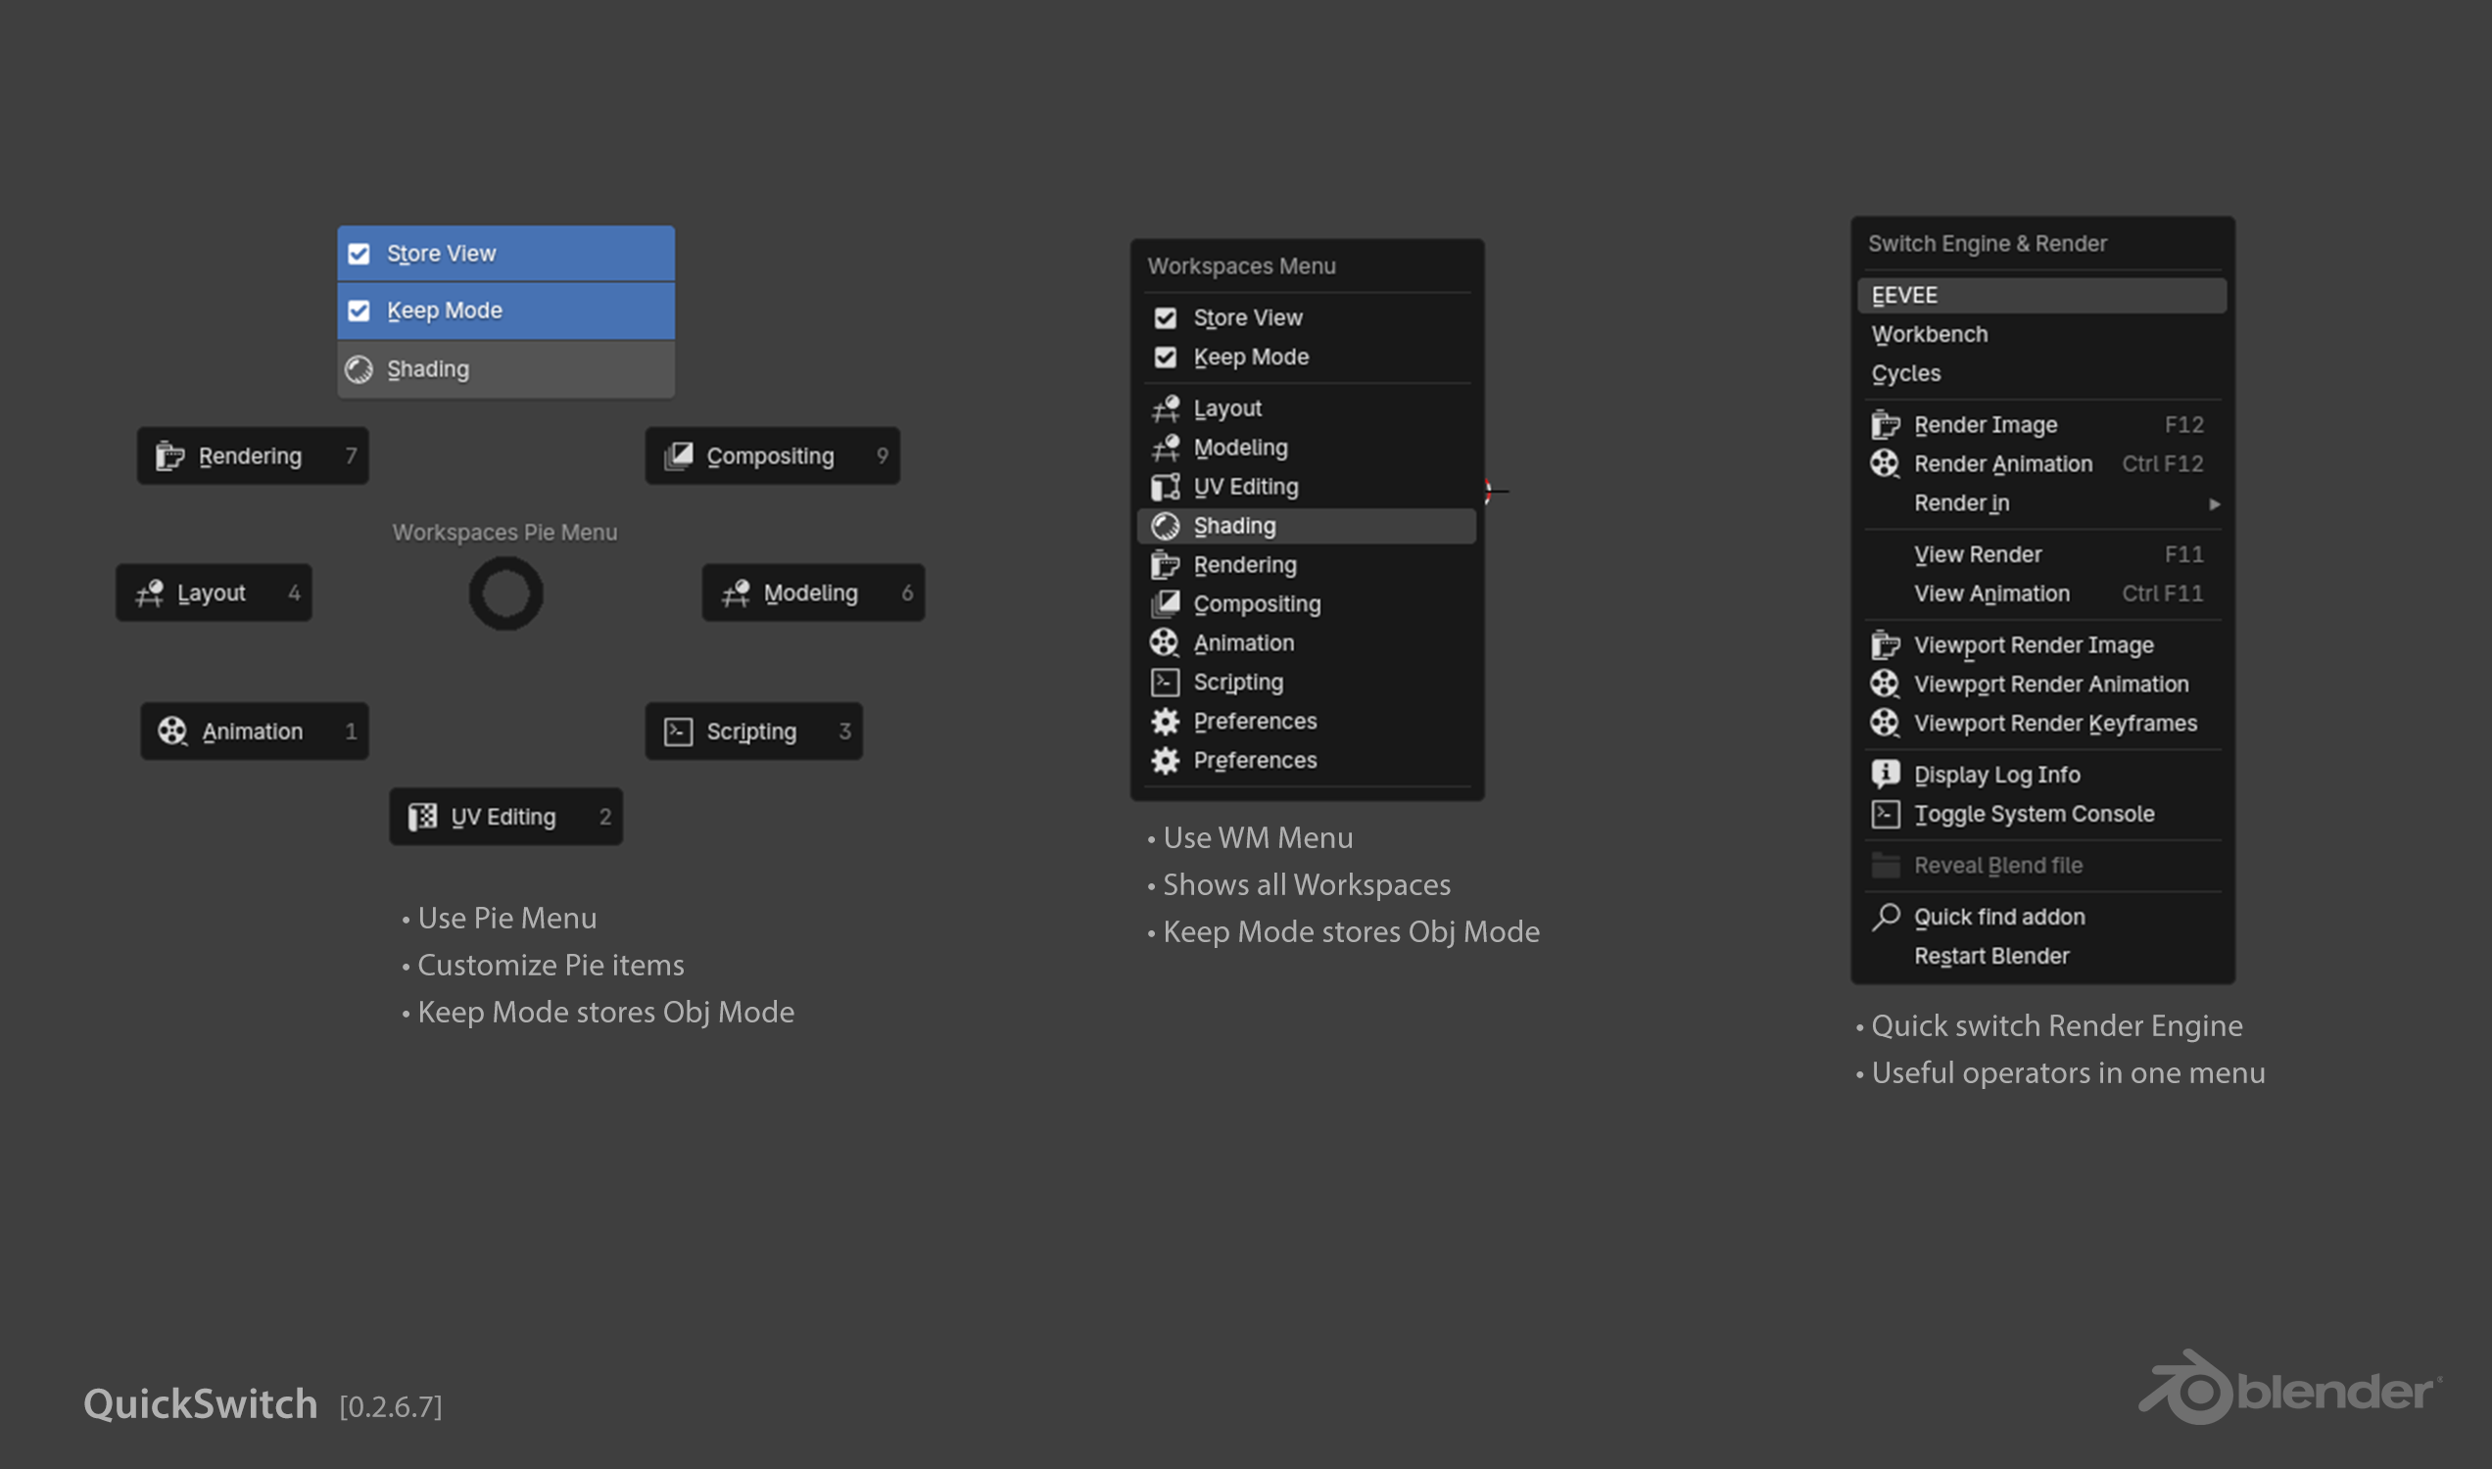Click the Scripting console icon in pie

678,732
